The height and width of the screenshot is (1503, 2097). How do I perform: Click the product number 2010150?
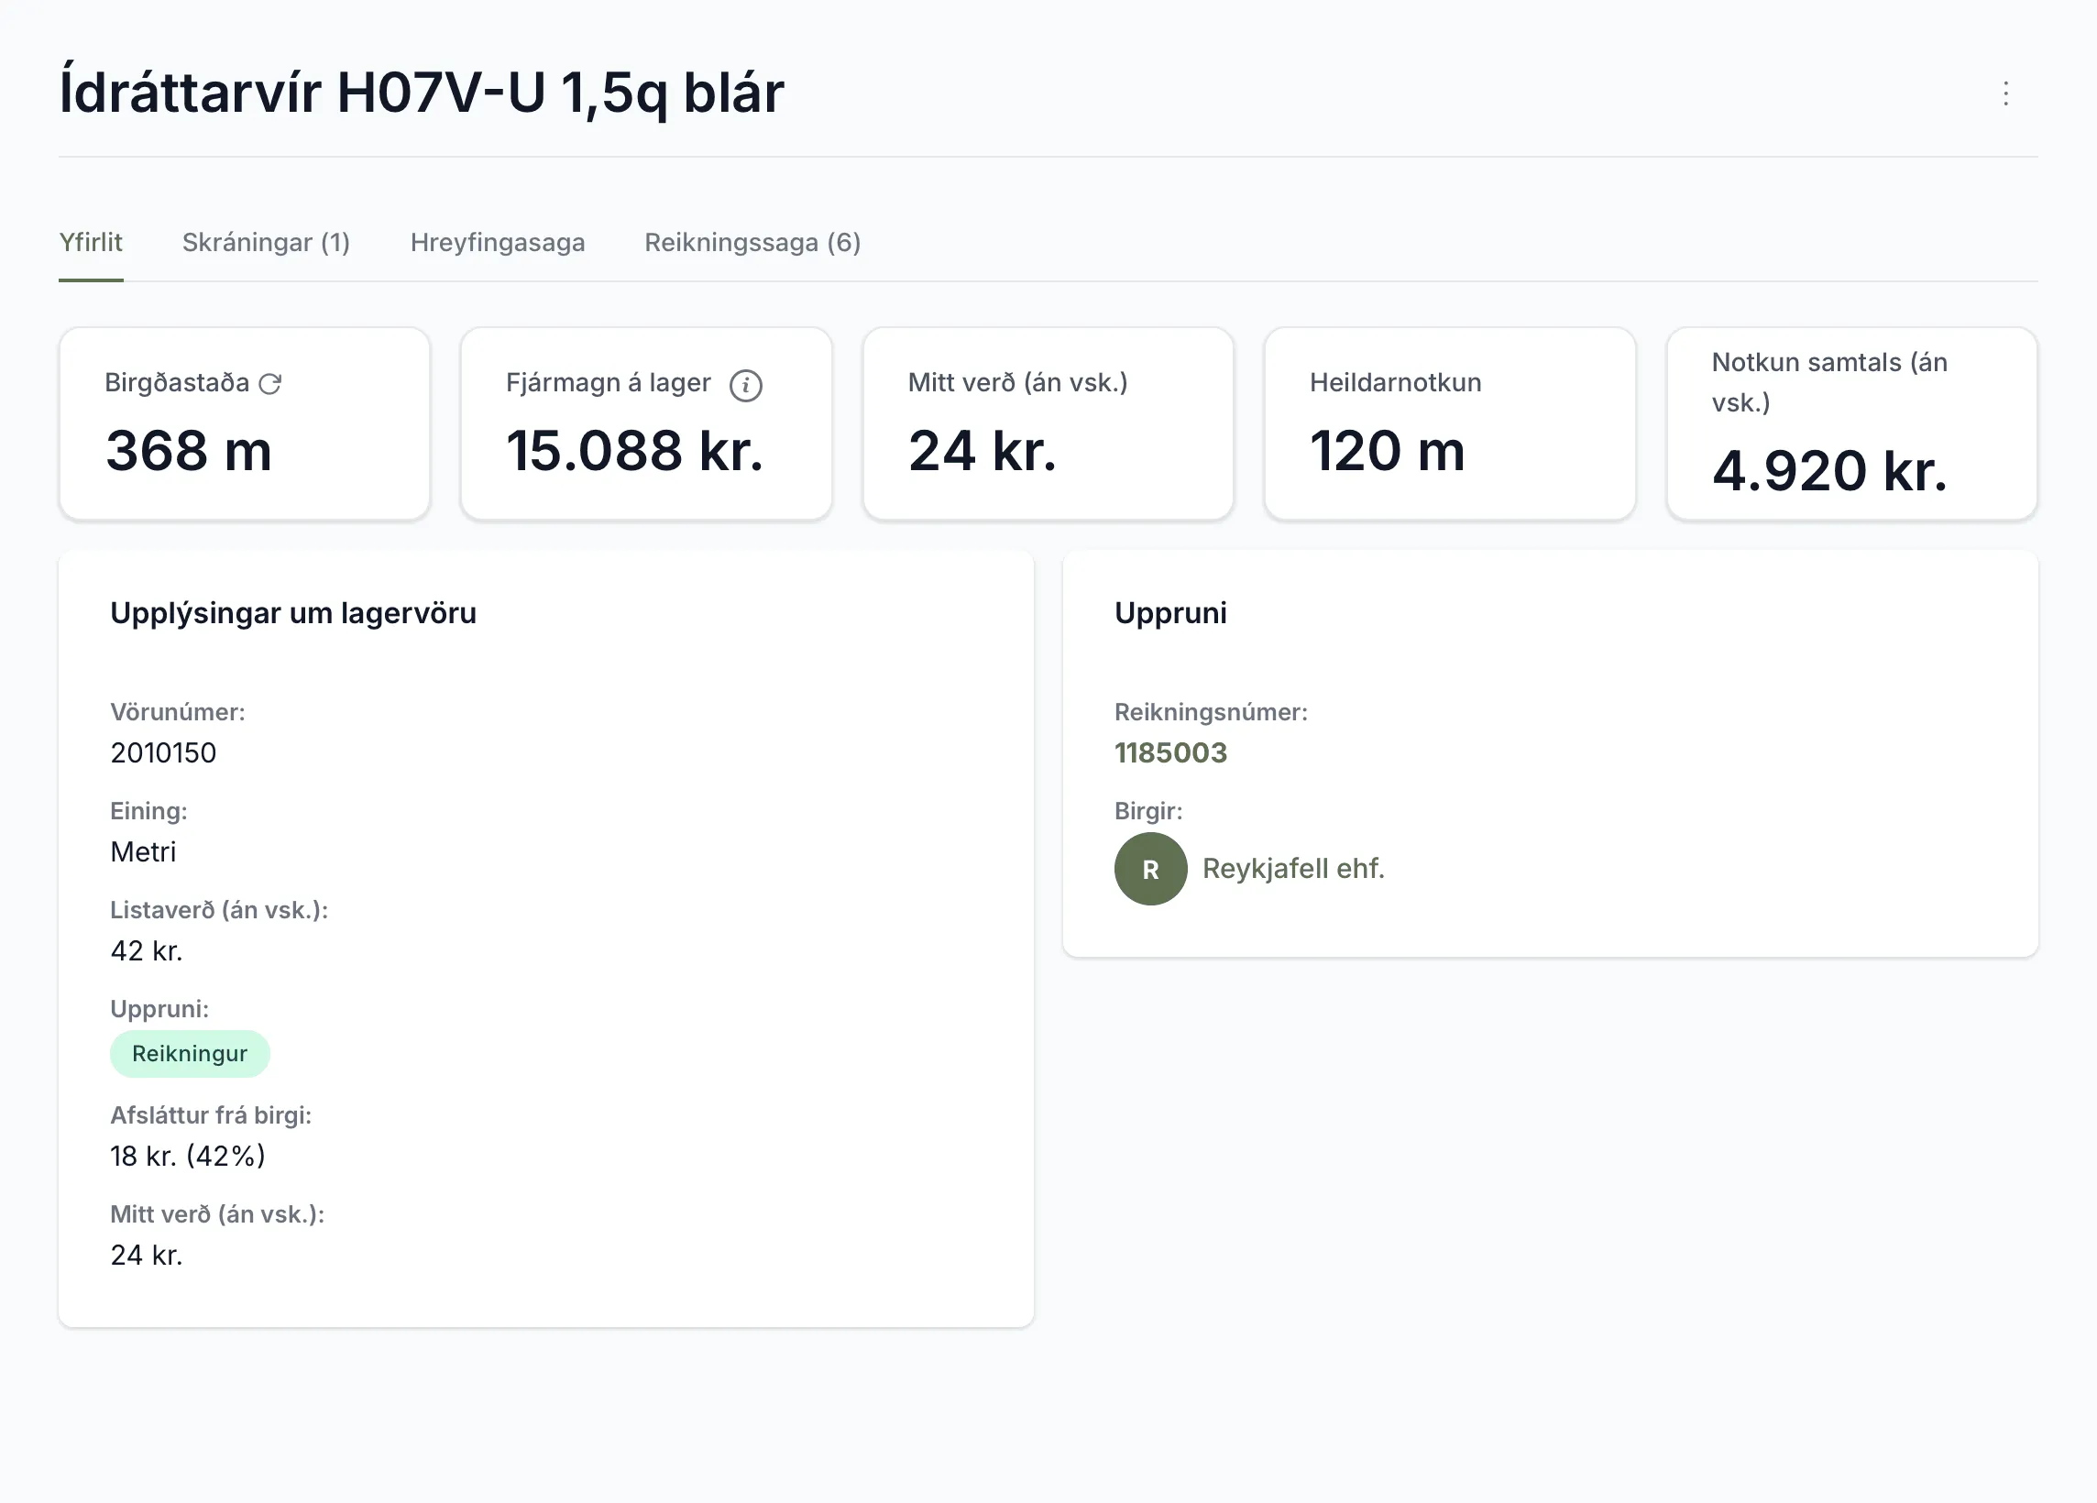click(163, 752)
